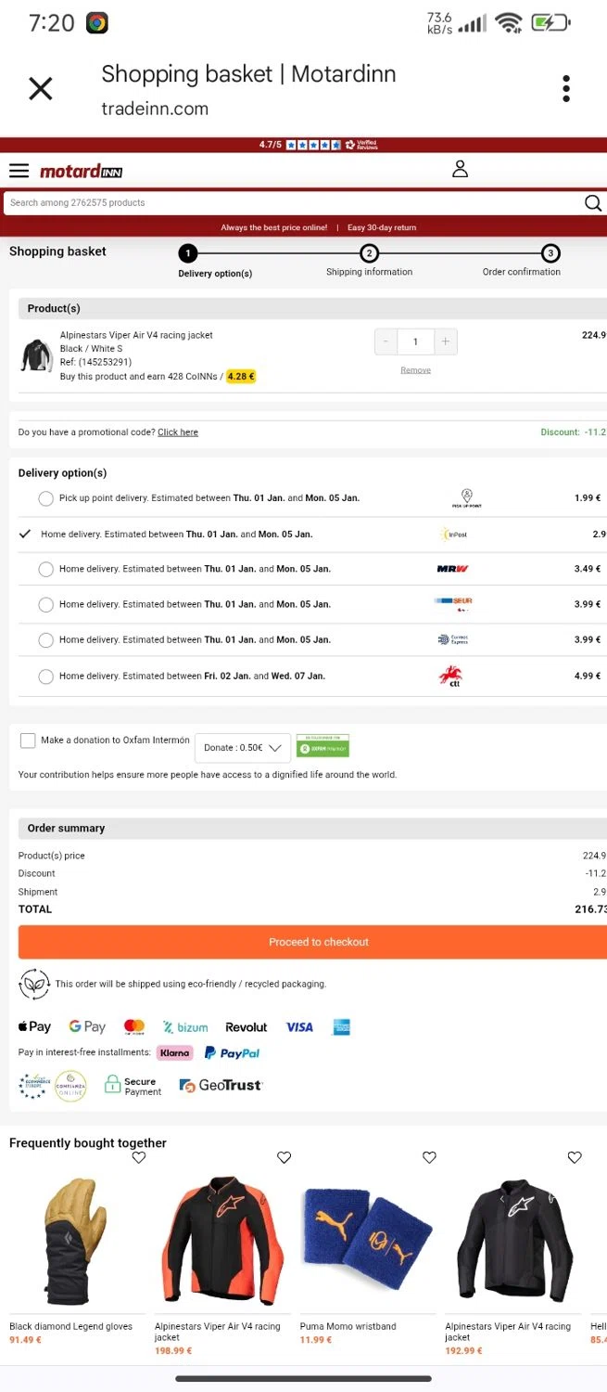Image resolution: width=607 pixels, height=1392 pixels.
Task: Open the hamburger navigation menu
Action: point(19,171)
